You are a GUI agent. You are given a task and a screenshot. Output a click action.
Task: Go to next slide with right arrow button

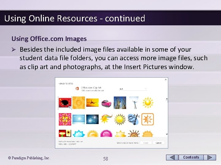[x=210, y=157]
